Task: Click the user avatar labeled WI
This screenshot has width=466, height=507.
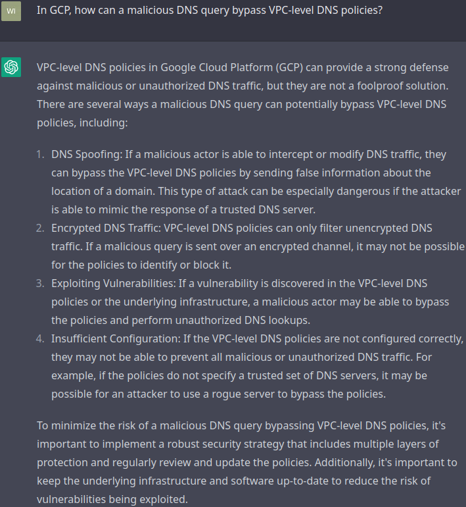Action: coord(11,11)
